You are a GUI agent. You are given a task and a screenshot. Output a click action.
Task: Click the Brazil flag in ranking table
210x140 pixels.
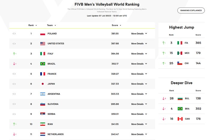(43, 64)
